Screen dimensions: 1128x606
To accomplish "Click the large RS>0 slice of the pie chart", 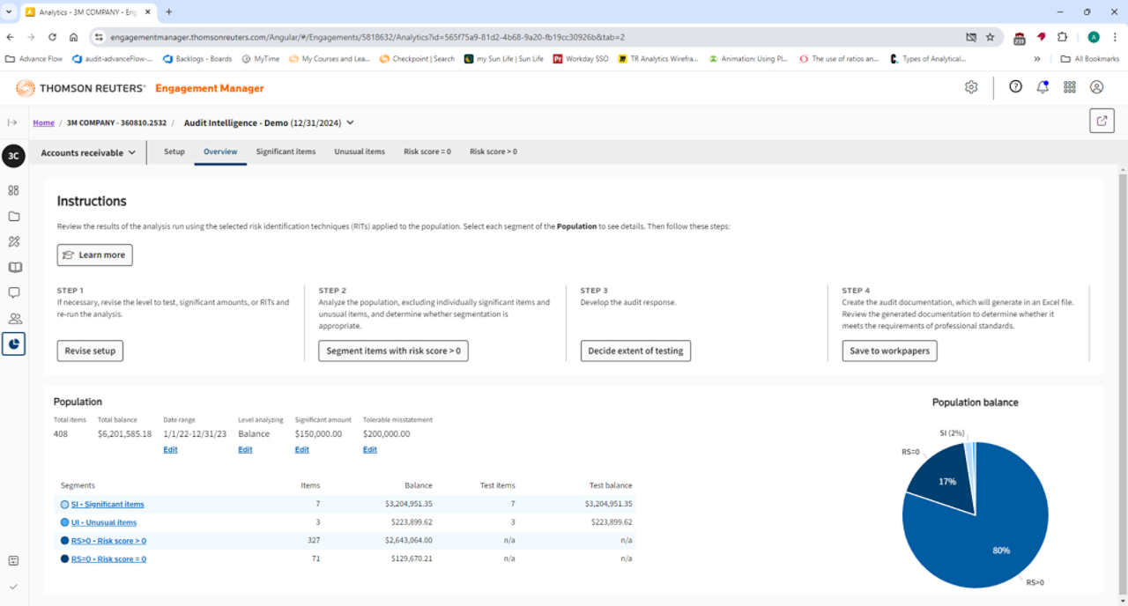I will pyautogui.click(x=1000, y=550).
